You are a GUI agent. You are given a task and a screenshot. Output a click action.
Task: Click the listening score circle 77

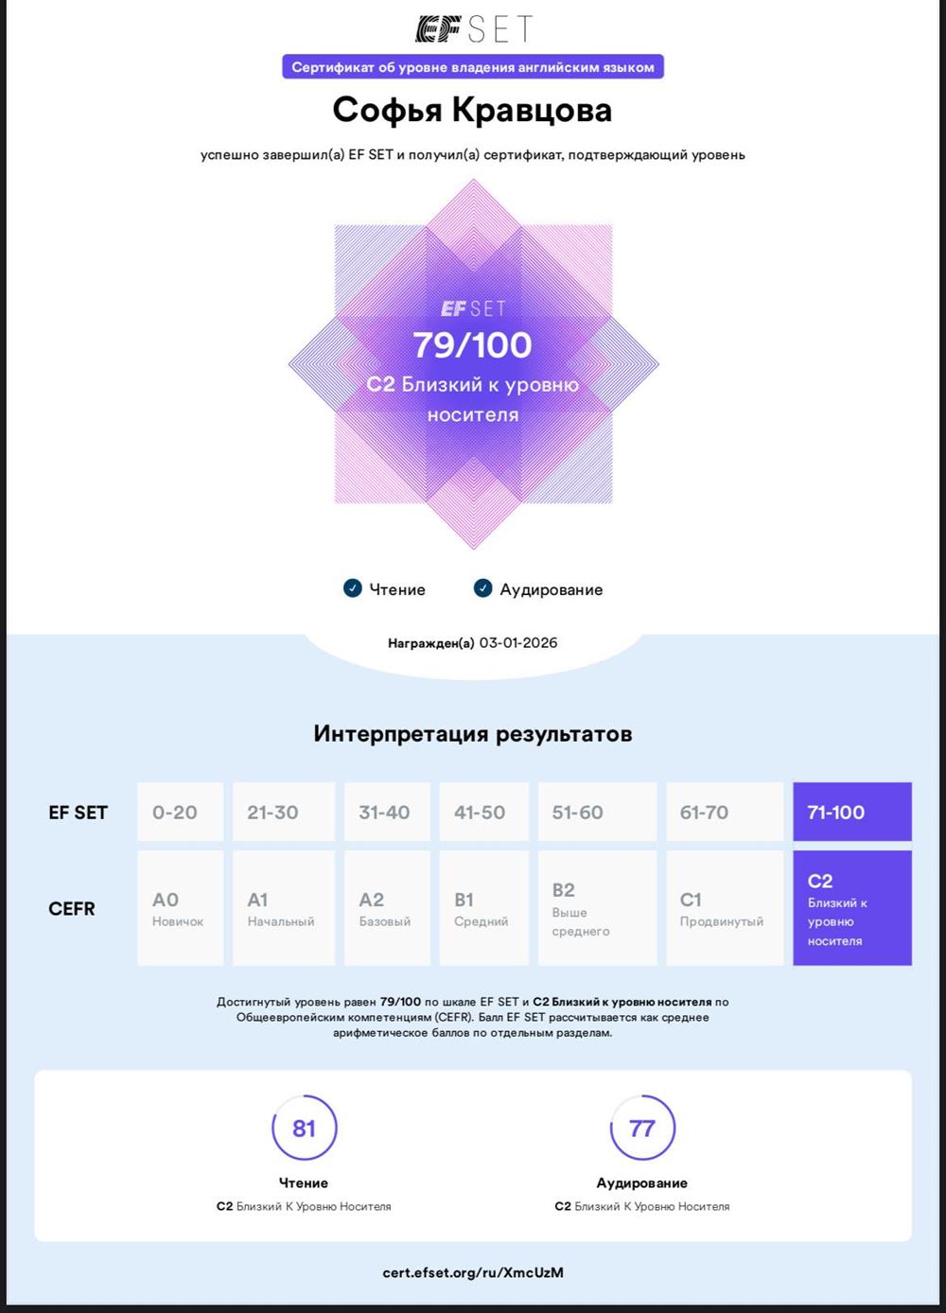(642, 1129)
